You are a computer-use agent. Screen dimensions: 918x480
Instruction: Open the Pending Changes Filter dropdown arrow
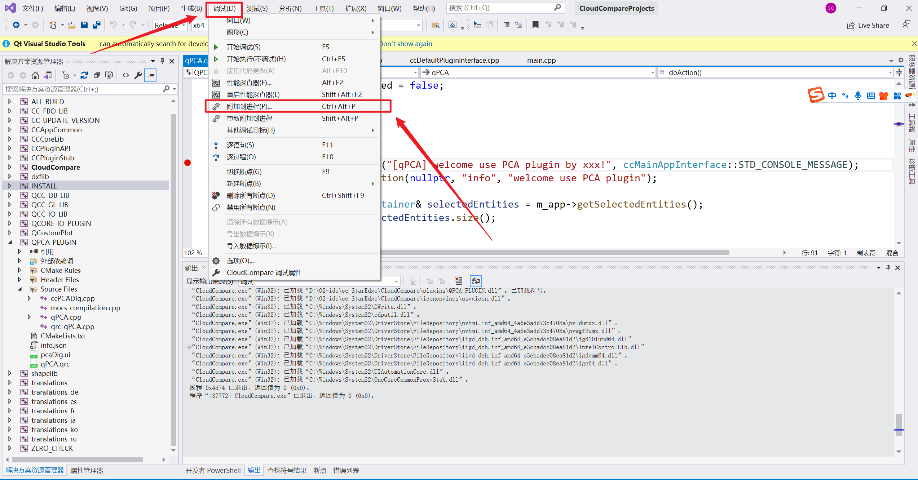point(75,75)
